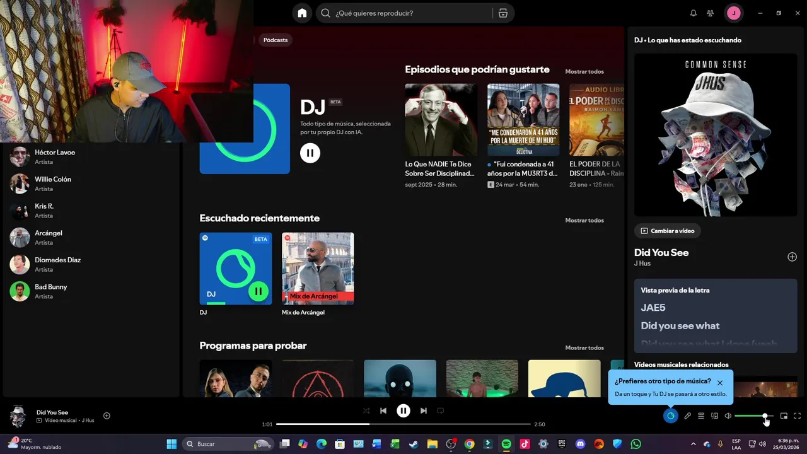Open the Browse icon in search bar
The height and width of the screenshot is (454, 807).
502,13
